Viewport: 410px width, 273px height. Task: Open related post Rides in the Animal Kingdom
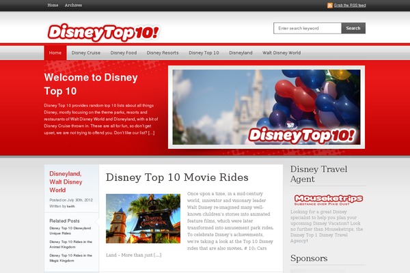tap(70, 244)
